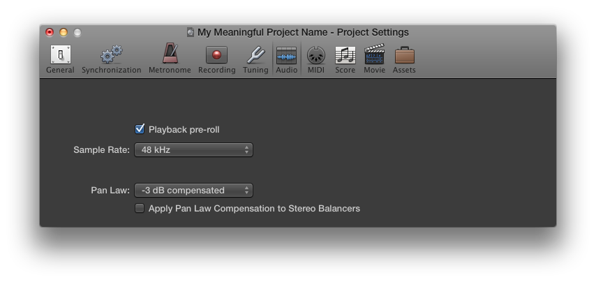This screenshot has width=596, height=282.
Task: Click the Audio waveform icon
Action: tap(286, 55)
